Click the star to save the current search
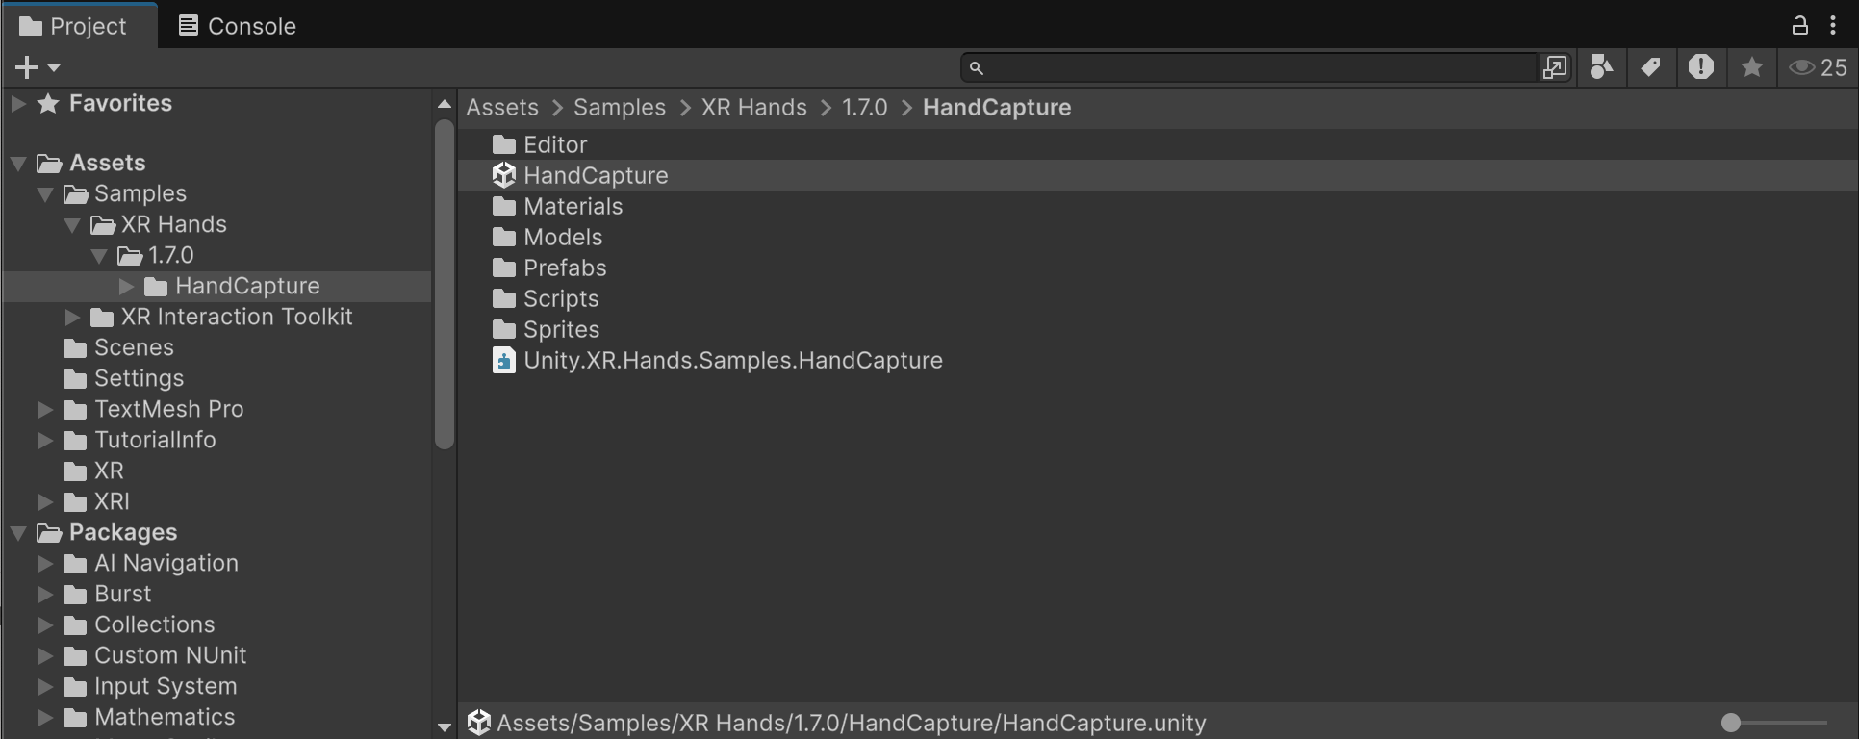The width and height of the screenshot is (1859, 739). coord(1751,67)
